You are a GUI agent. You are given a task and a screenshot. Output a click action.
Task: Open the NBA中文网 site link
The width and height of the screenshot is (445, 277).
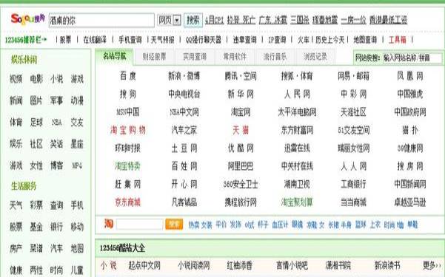pyautogui.click(x=184, y=112)
